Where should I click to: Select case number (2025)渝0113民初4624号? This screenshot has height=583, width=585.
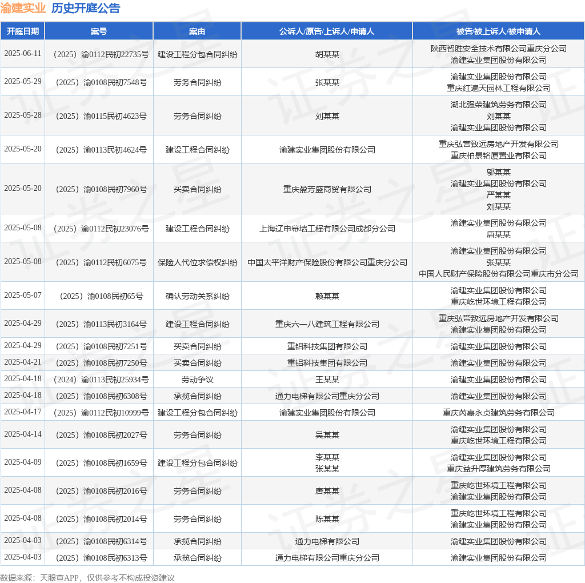coord(101,150)
